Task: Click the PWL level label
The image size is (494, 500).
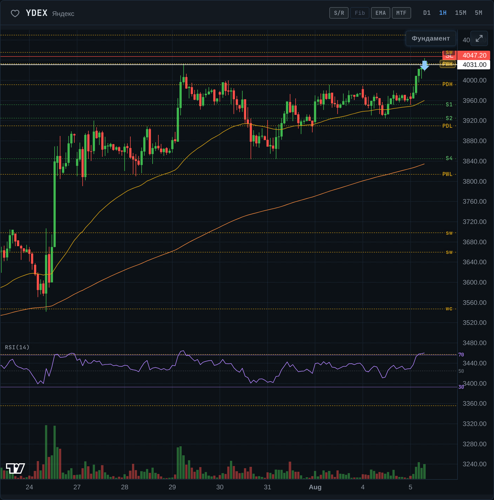Action: click(x=447, y=174)
